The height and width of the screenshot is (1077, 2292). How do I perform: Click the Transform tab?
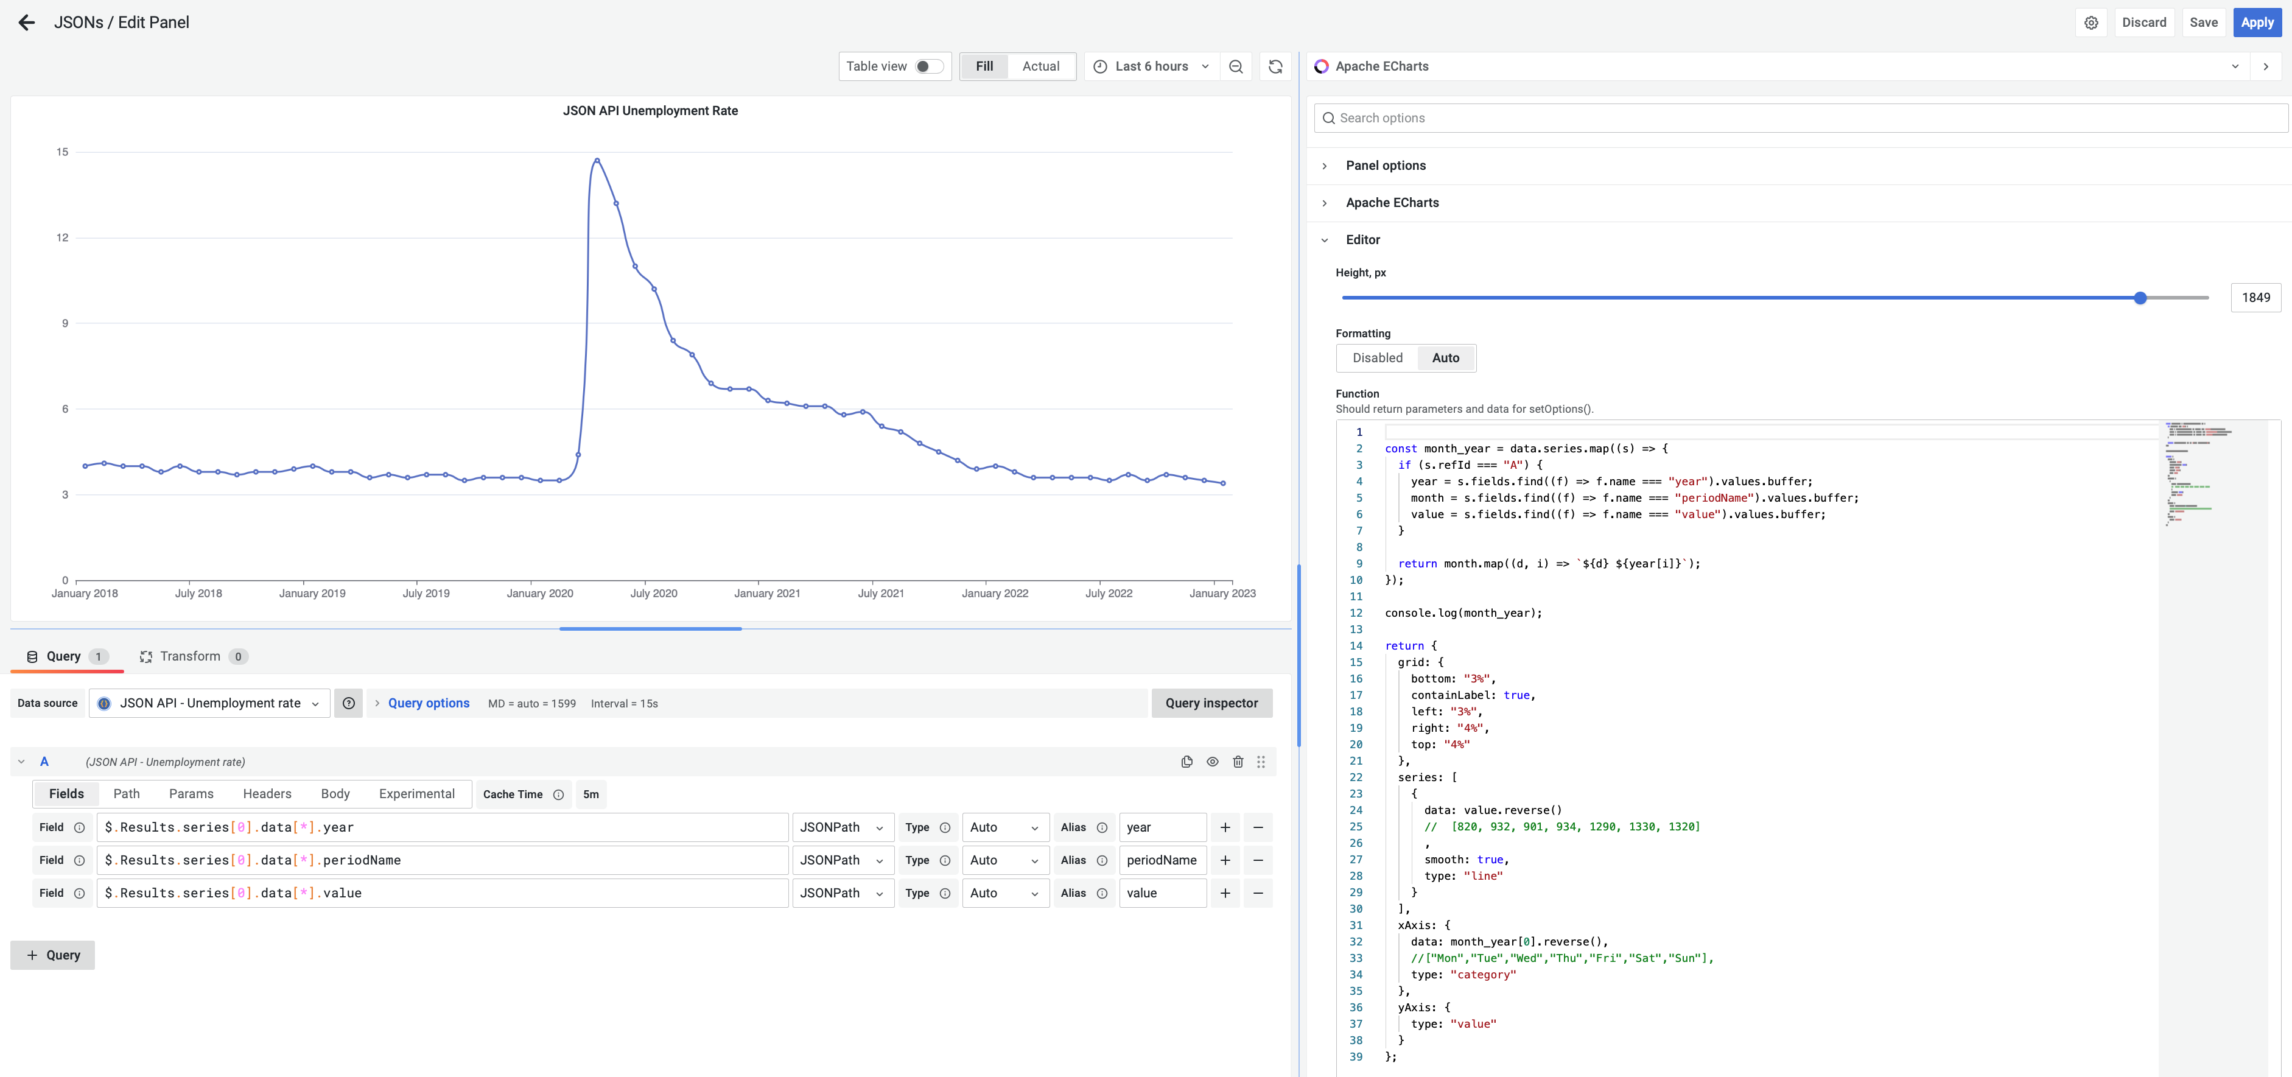click(x=189, y=654)
